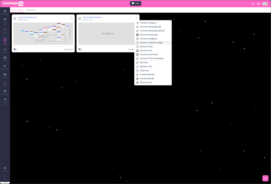Duplicate the chat flow via menu
Screen dimensions: 271x184
(153, 70)
